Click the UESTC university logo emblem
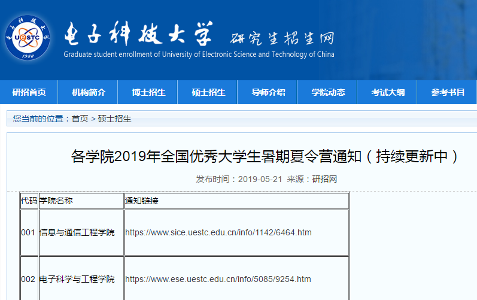Screen dimensions: 477x300 click(x=28, y=37)
